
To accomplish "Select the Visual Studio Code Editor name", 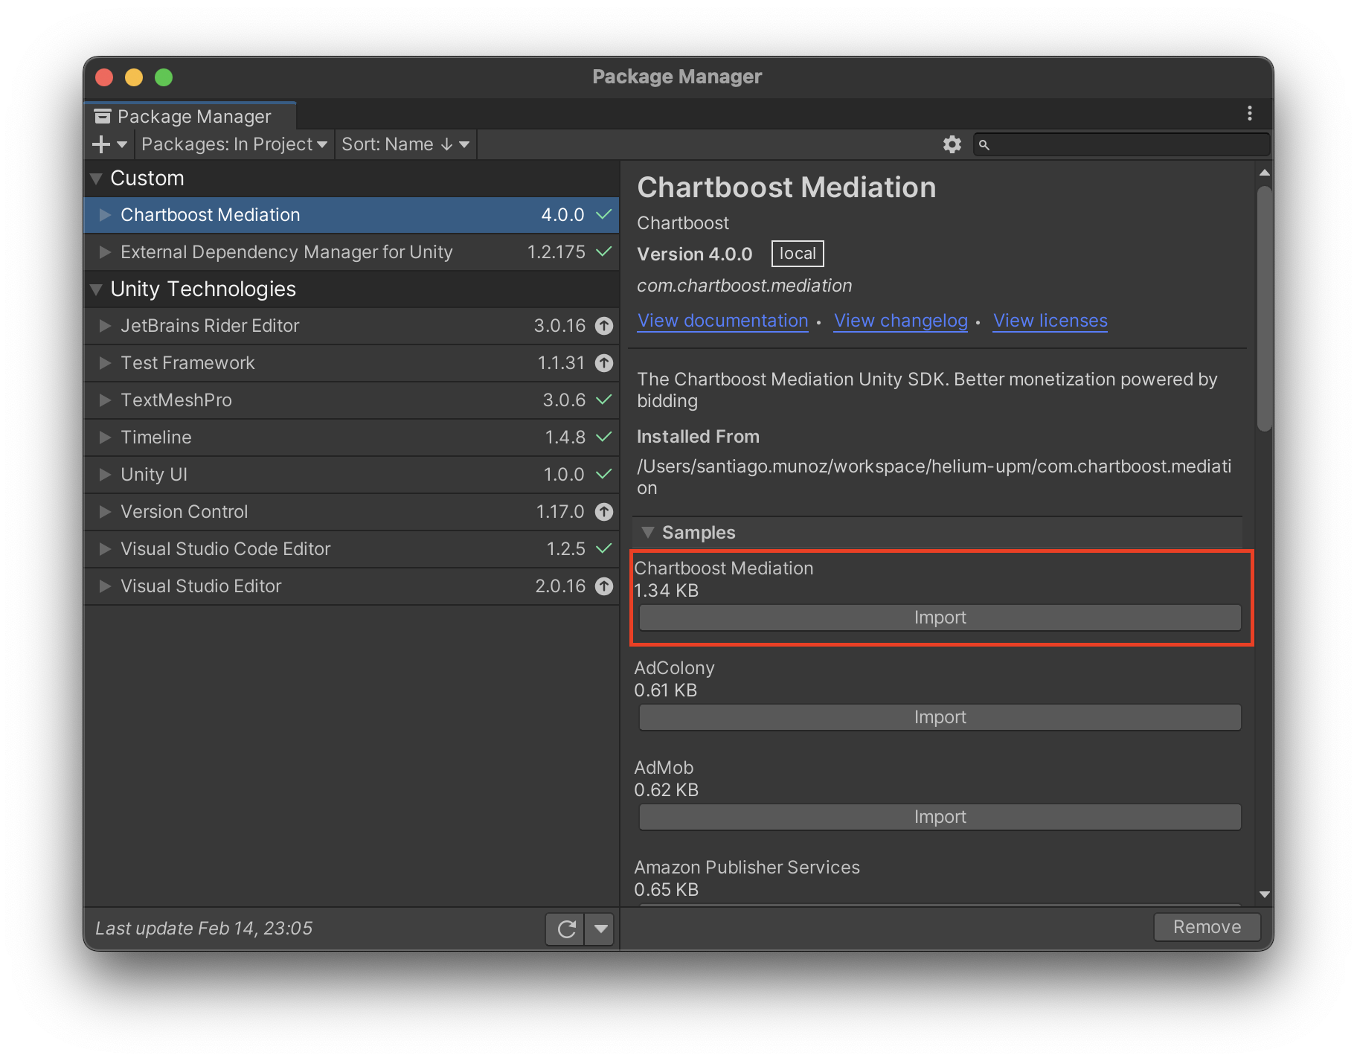I will tap(225, 549).
